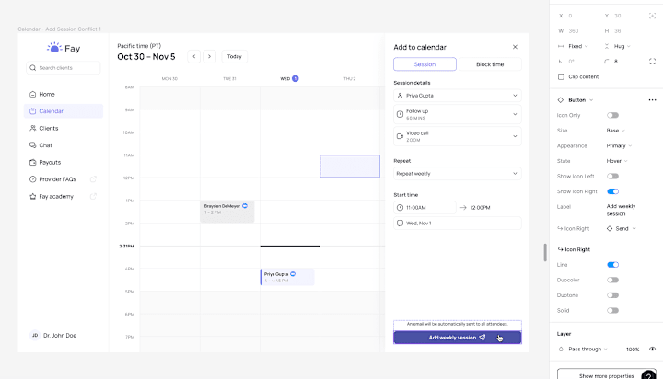Click the Home house icon

pyautogui.click(x=32, y=94)
